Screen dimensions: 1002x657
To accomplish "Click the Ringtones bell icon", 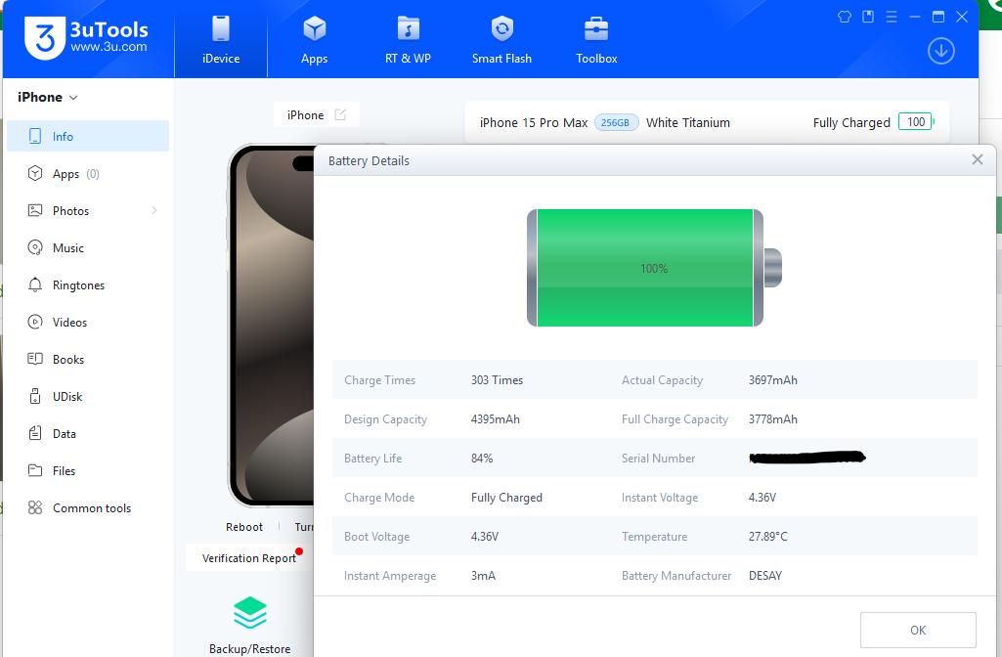I will 35,285.
